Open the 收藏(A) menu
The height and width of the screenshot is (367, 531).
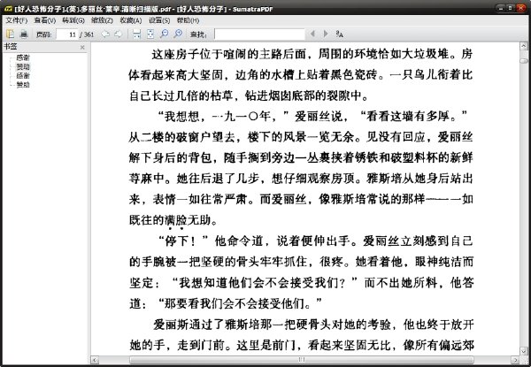131,20
